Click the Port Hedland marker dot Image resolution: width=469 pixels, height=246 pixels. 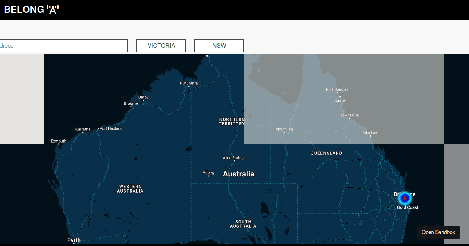coord(98,128)
